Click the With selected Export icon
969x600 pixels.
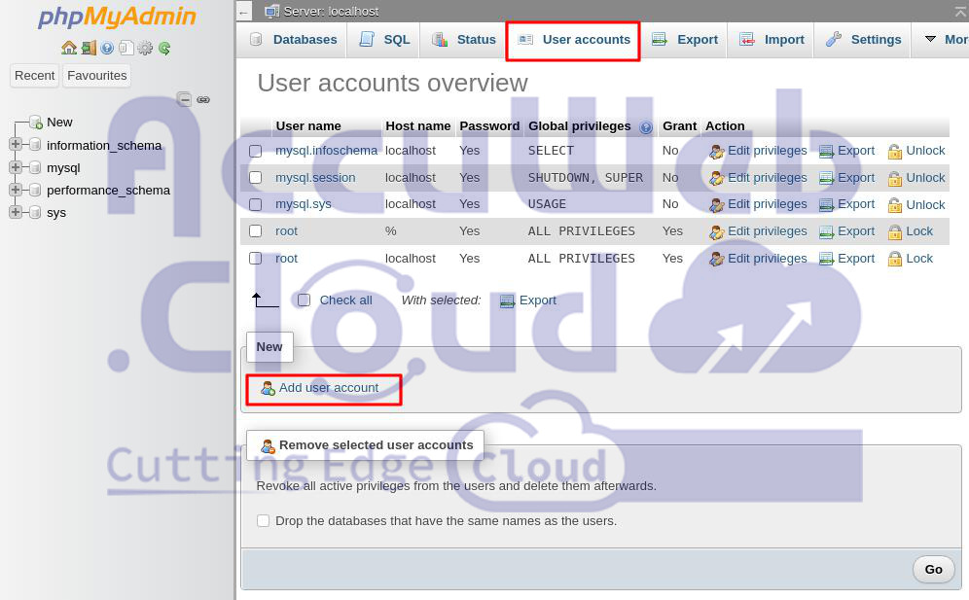[x=508, y=300]
